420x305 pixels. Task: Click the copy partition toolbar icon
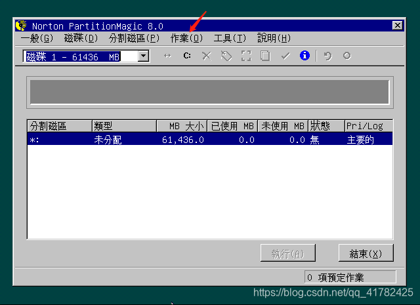click(x=265, y=56)
